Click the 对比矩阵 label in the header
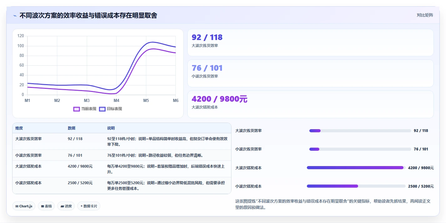446x223 pixels. (425, 15)
